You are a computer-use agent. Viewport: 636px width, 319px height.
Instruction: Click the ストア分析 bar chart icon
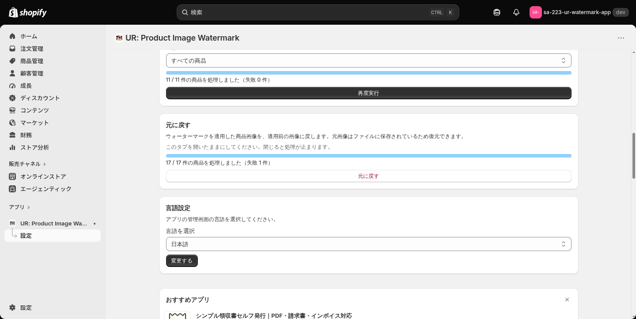(x=12, y=147)
